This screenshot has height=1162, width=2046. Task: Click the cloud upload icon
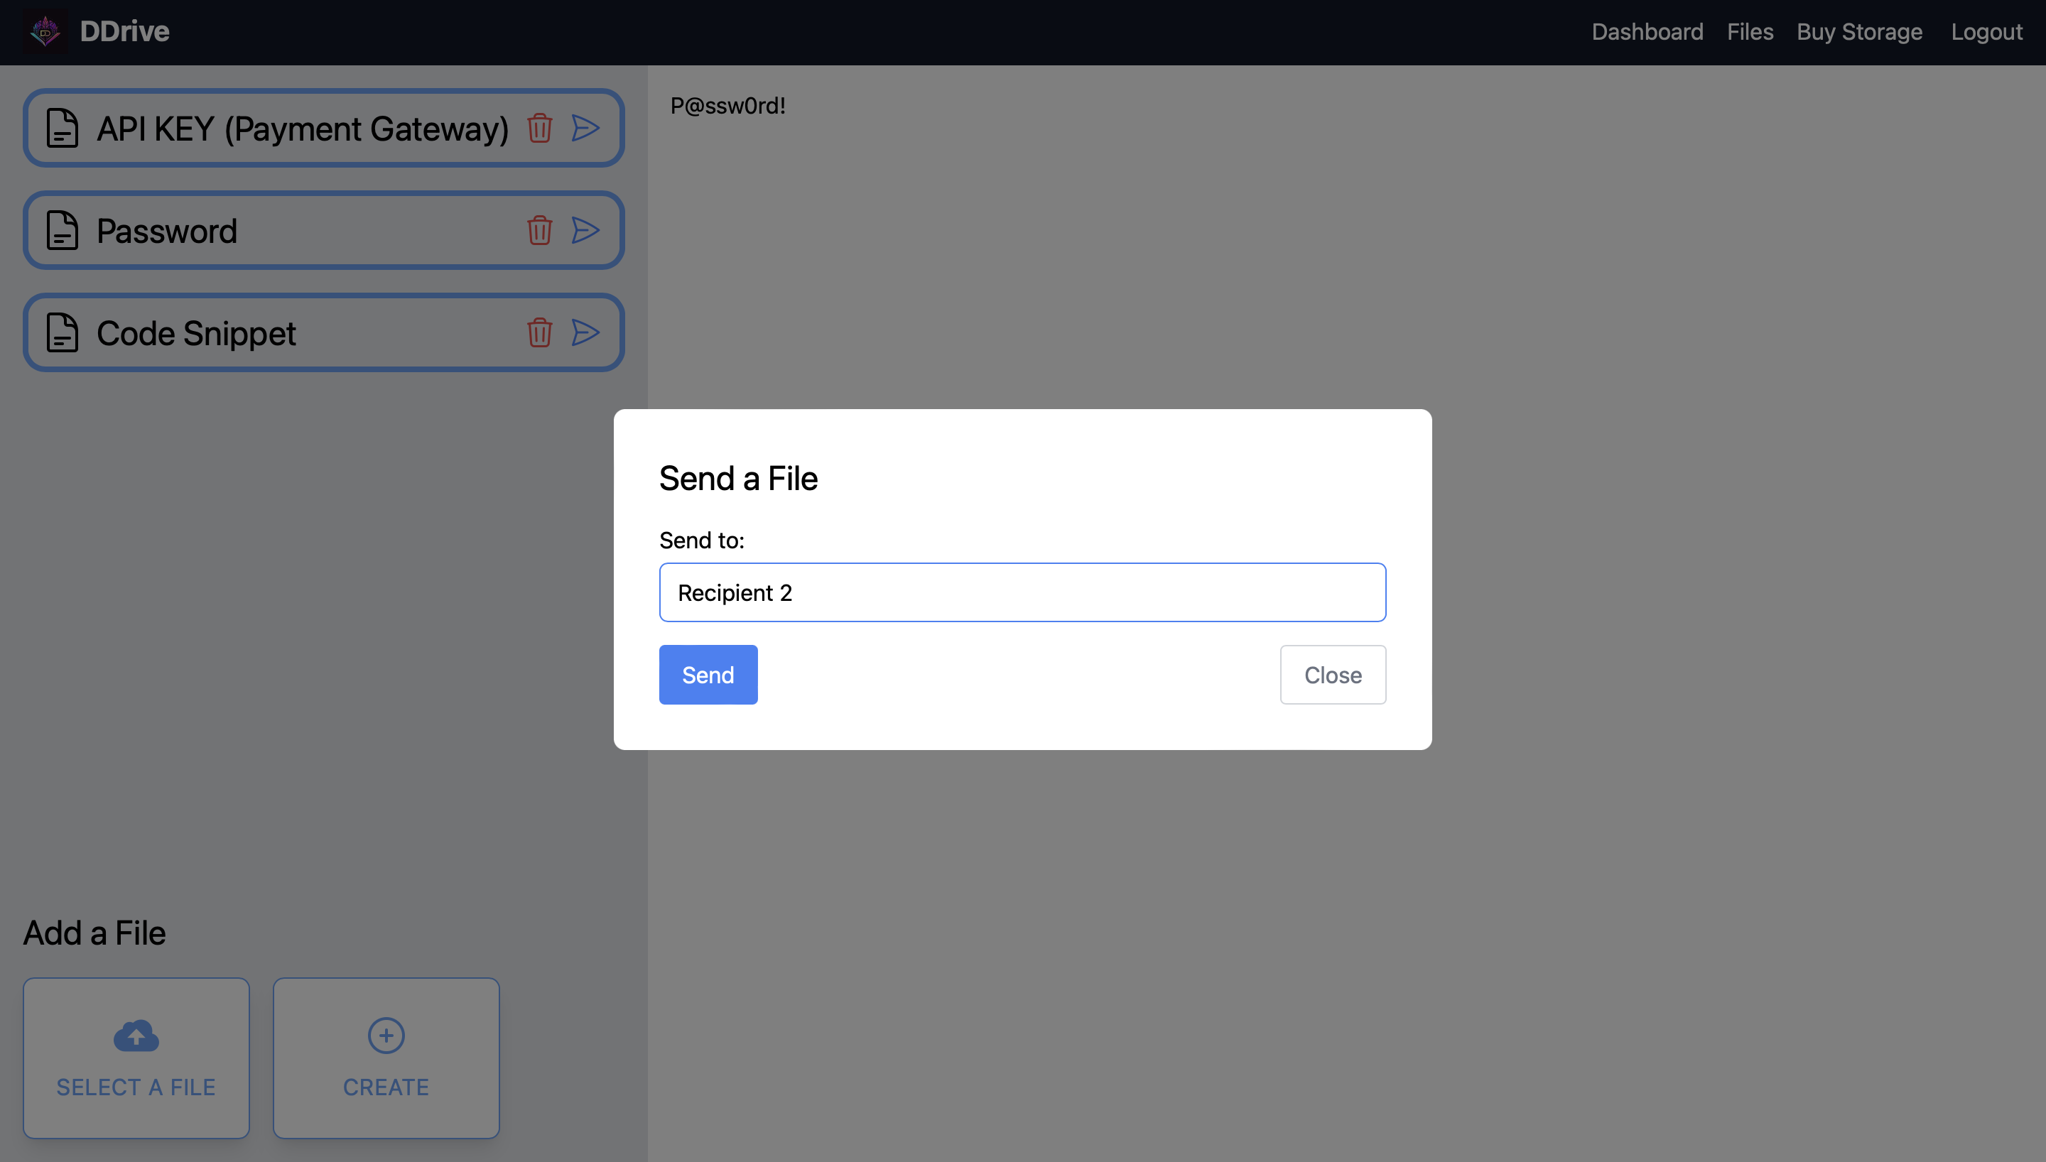tap(136, 1035)
